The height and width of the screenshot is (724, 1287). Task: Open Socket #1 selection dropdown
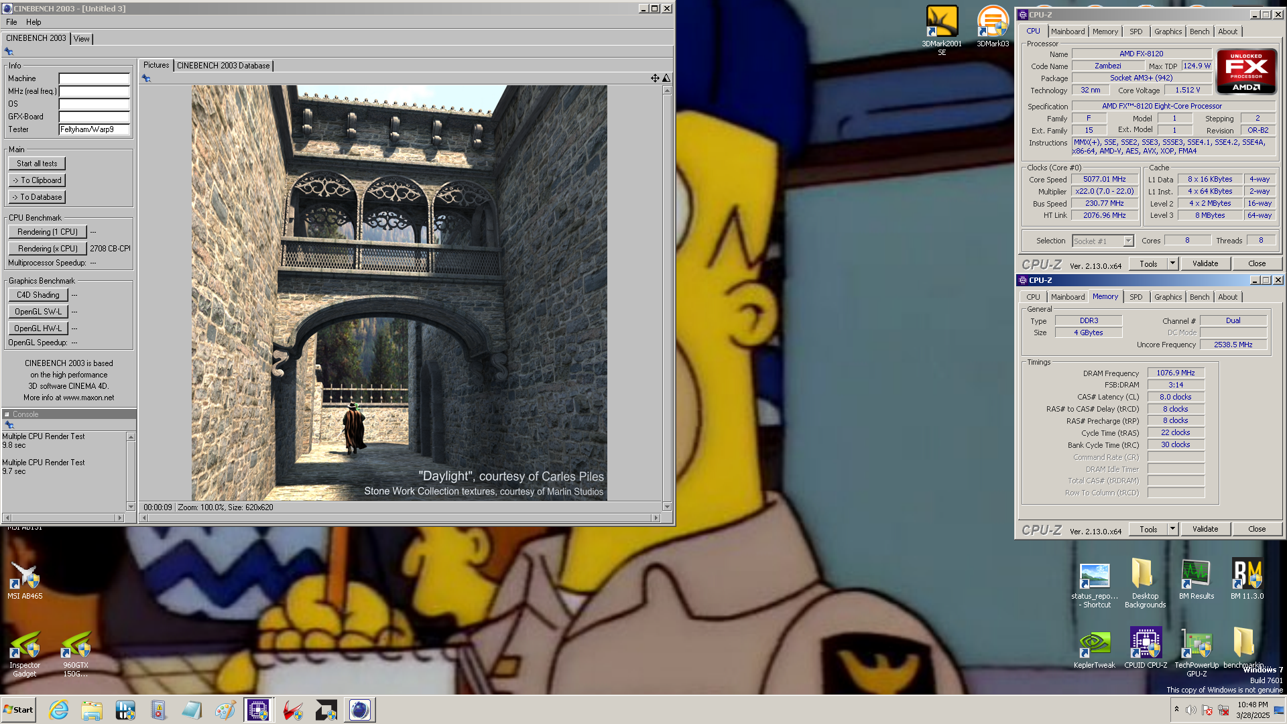[1128, 241]
